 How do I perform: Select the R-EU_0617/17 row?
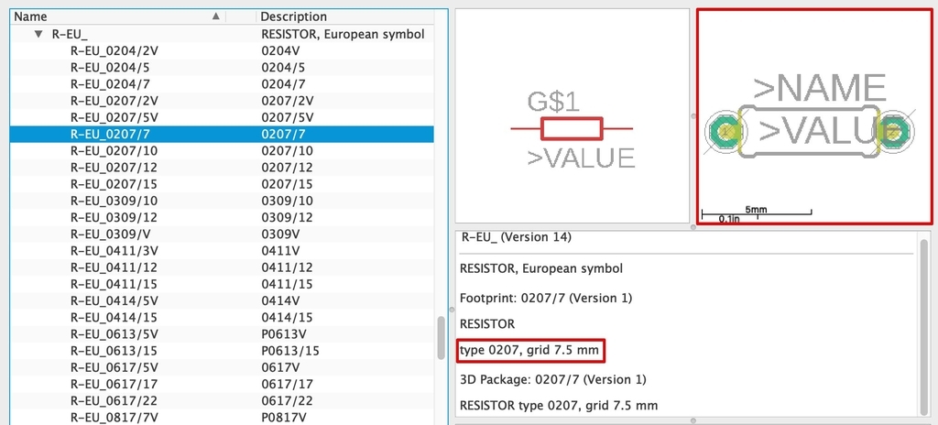coord(222,384)
